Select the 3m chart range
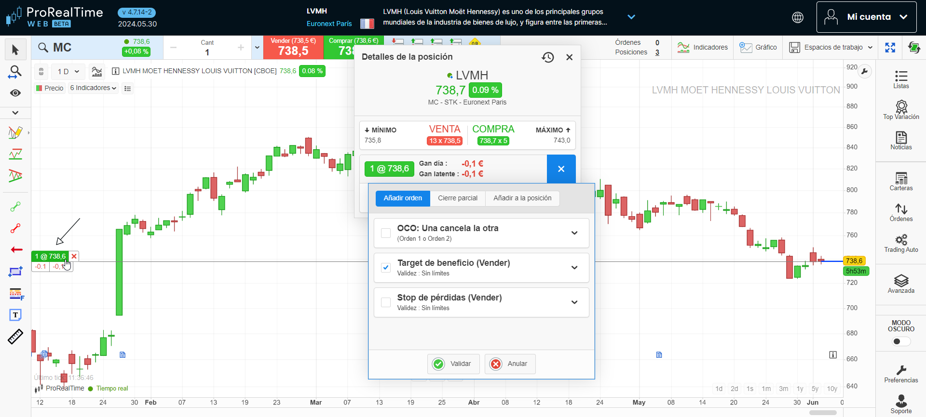Screen dimensions: 926x417 point(784,389)
